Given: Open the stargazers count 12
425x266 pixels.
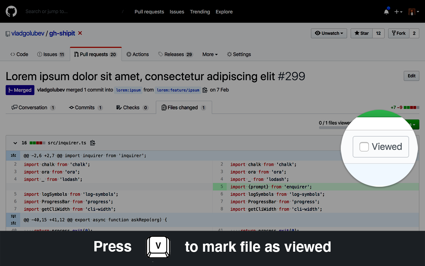Looking at the screenshot, I should point(378,33).
